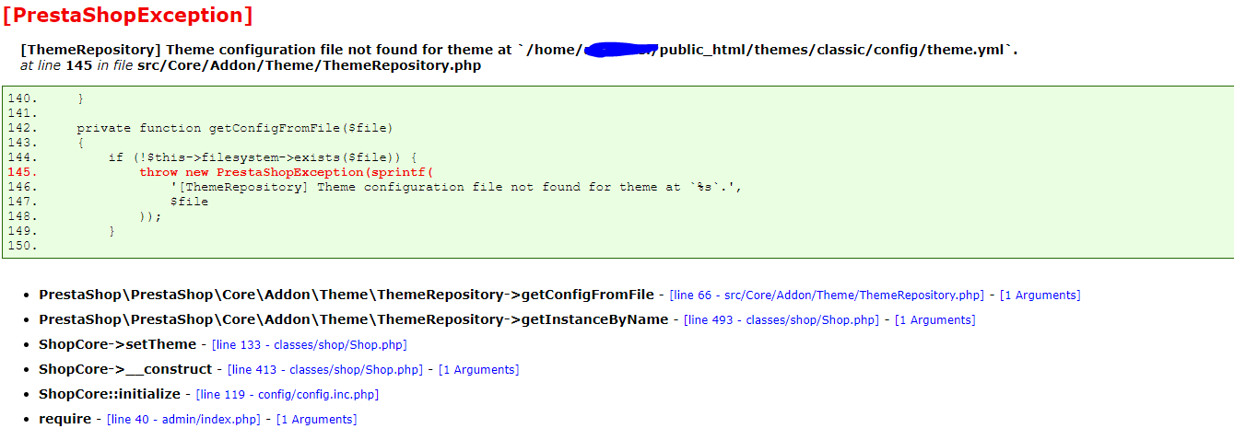The width and height of the screenshot is (1234, 440).
Task: Click trace text 'ShopCore->__construct'
Action: click(x=125, y=369)
